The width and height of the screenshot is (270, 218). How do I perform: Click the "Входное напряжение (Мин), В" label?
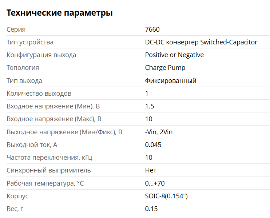coord(53,106)
